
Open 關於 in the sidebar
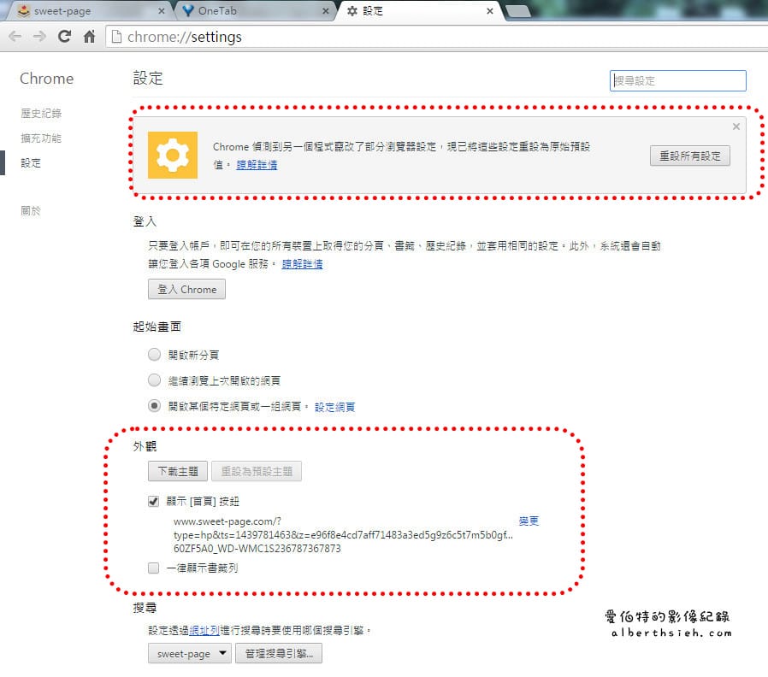pyautogui.click(x=31, y=211)
